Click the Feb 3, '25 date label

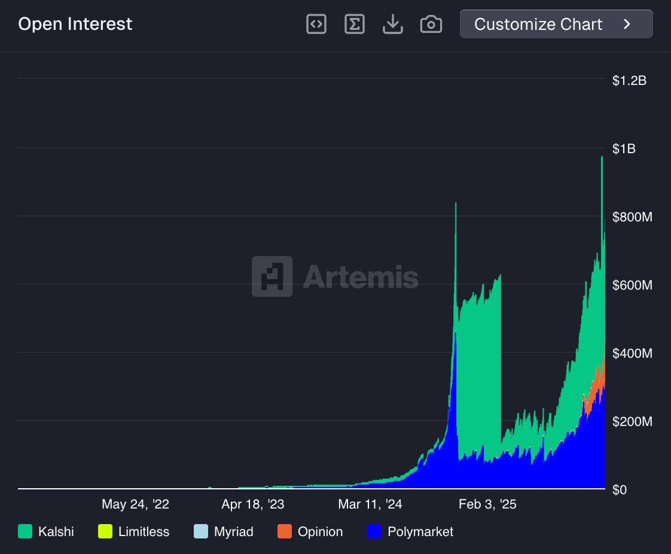tap(487, 504)
